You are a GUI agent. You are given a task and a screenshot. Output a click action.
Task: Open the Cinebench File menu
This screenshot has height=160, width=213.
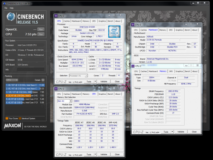pos(6,8)
